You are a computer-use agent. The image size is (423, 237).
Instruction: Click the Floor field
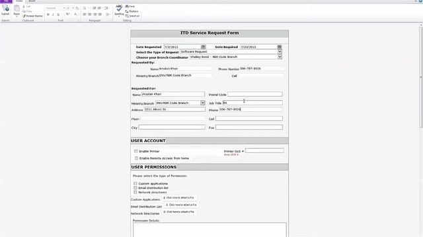tap(173, 118)
